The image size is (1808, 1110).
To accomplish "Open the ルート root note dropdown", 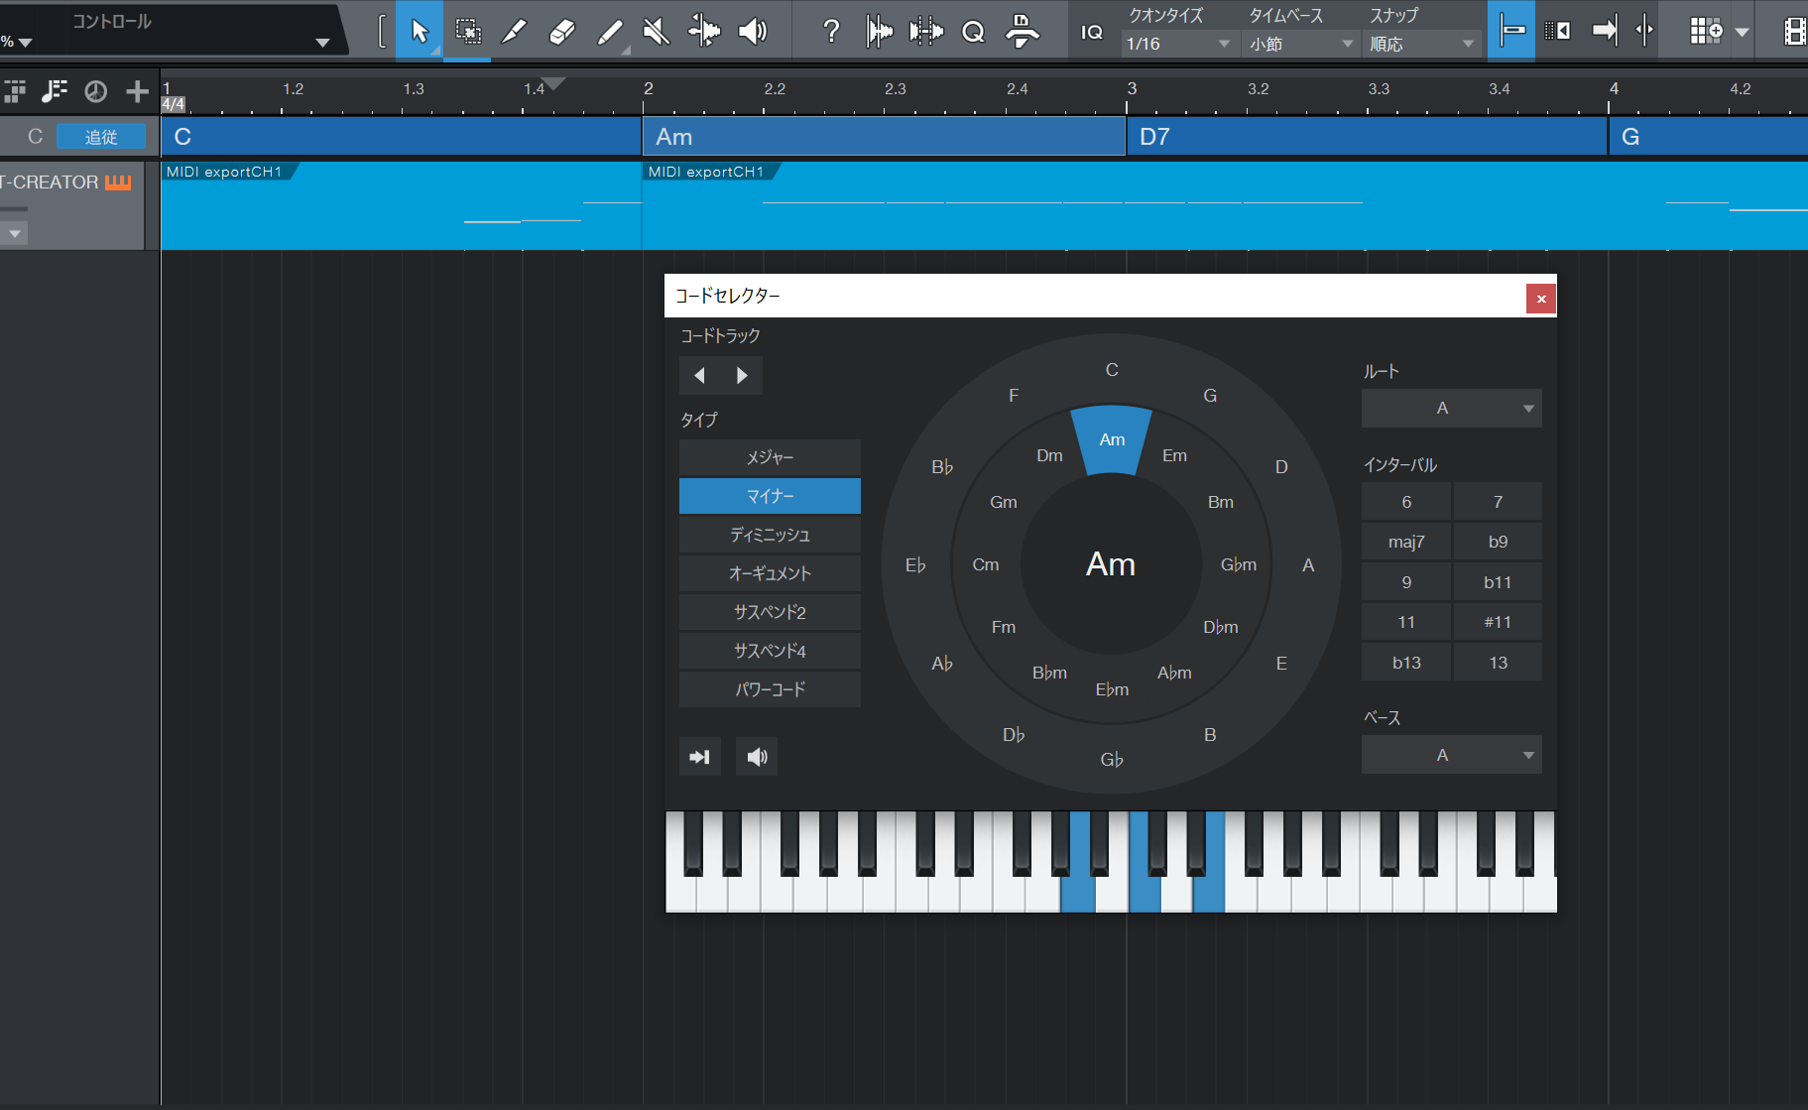I will 1450,408.
